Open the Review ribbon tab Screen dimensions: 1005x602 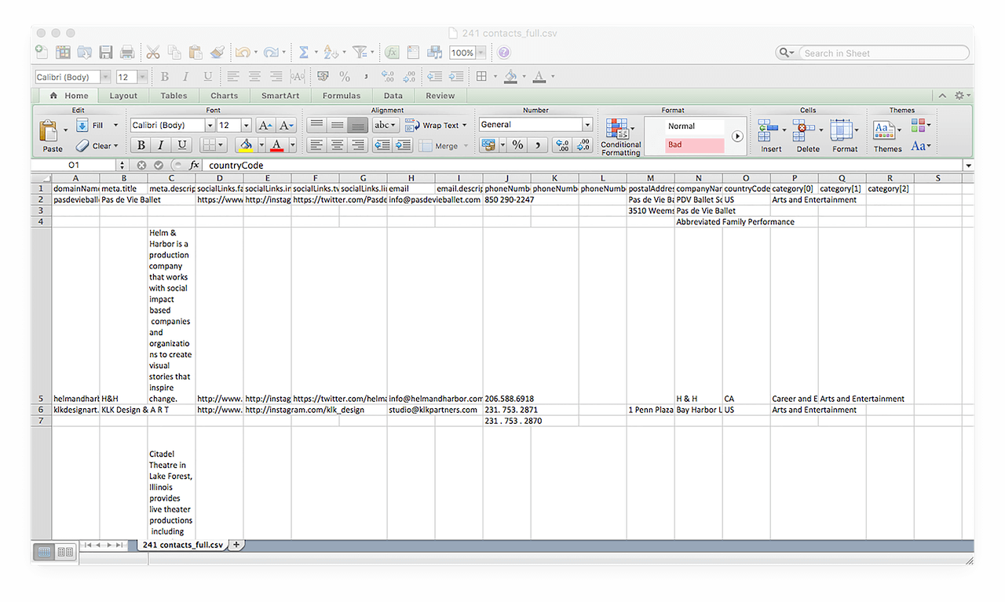[x=440, y=96]
